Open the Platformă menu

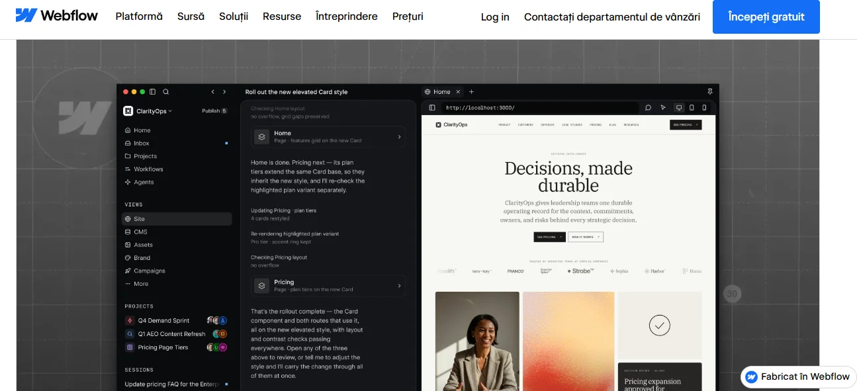point(139,17)
